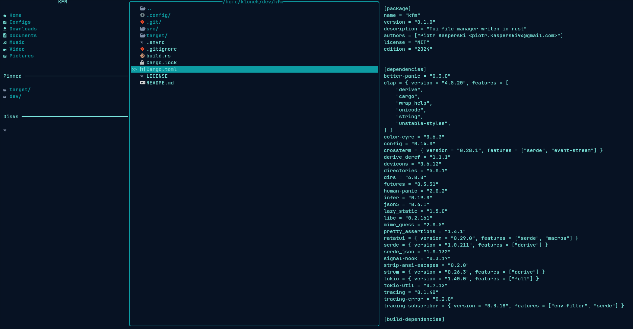This screenshot has width=633, height=329.
Task: Select the Video sidebar entry
Action: [17, 49]
